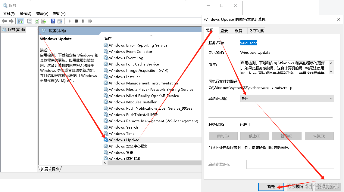
Task: Click the wuauserv service name text
Action: (x=248, y=43)
